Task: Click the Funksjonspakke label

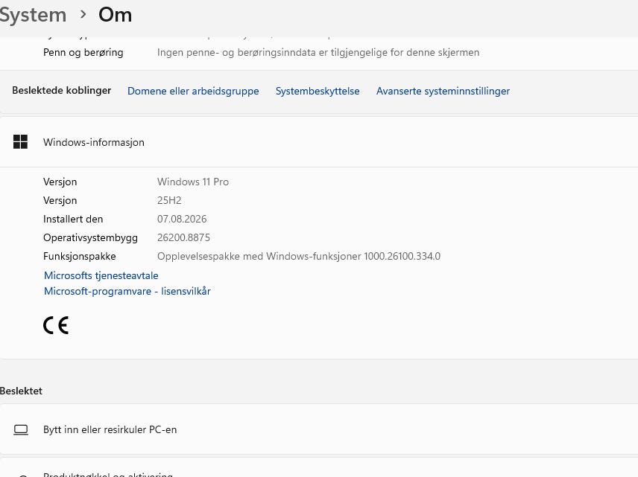Action: tap(79, 257)
